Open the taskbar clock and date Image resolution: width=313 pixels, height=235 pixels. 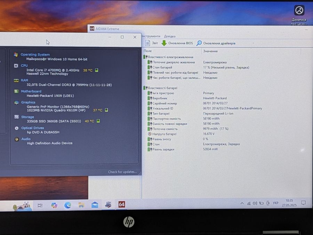289,203
